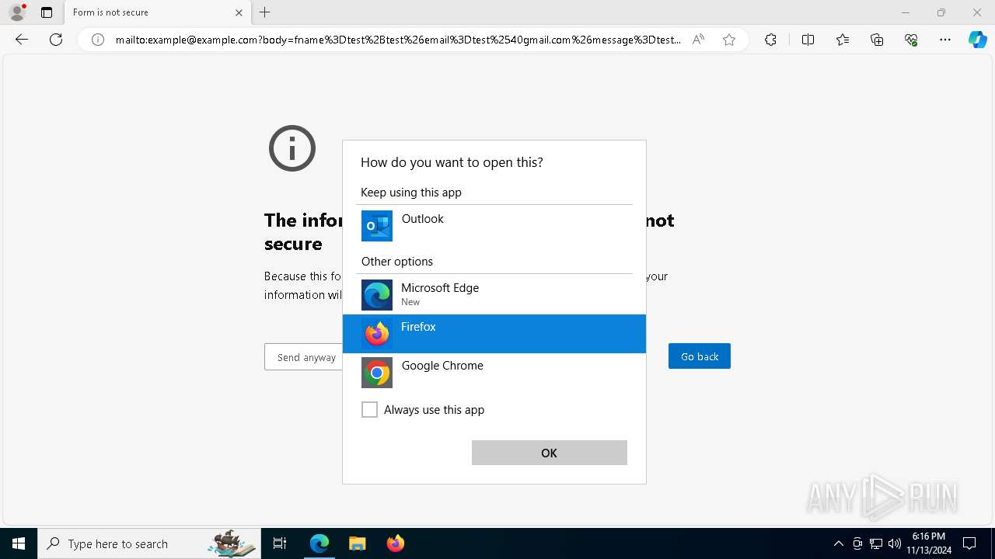The width and height of the screenshot is (995, 559).
Task: Open Task View on the taskbar
Action: click(280, 543)
